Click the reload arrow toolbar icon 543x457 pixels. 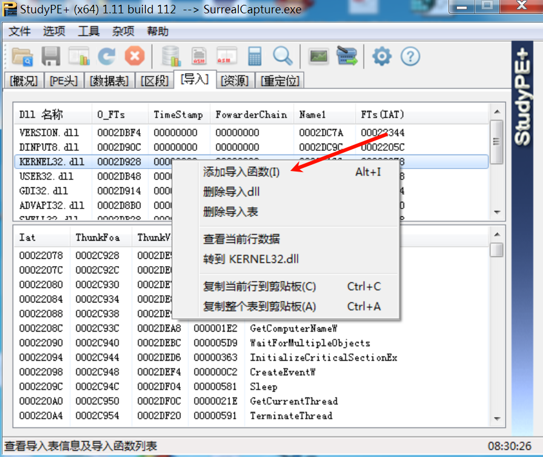[x=107, y=56]
